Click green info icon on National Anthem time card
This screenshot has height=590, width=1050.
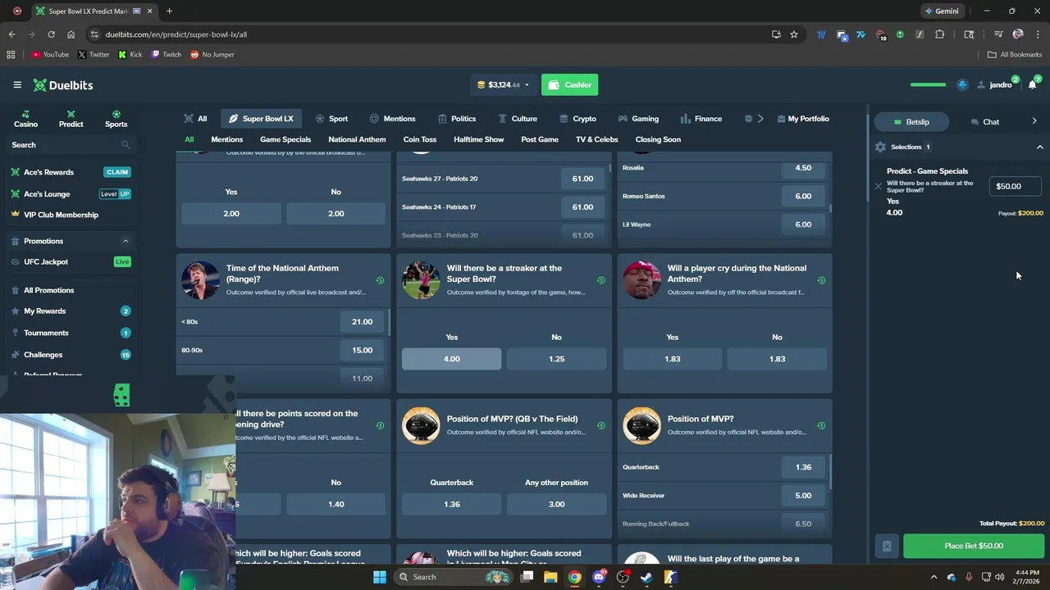pos(380,280)
